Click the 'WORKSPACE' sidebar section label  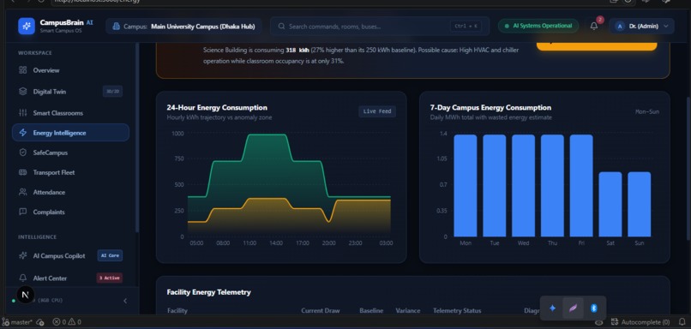(x=35, y=53)
